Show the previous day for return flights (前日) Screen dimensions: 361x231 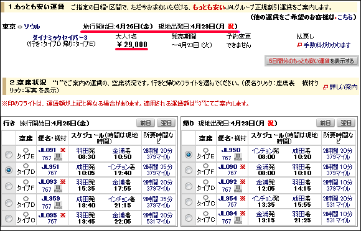coord(326,123)
